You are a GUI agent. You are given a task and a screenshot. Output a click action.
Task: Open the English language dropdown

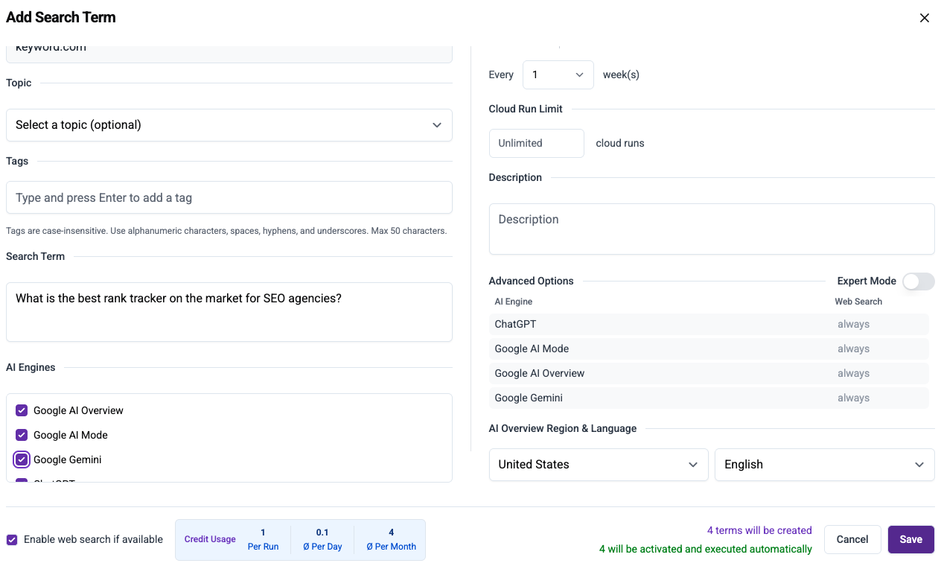(825, 465)
